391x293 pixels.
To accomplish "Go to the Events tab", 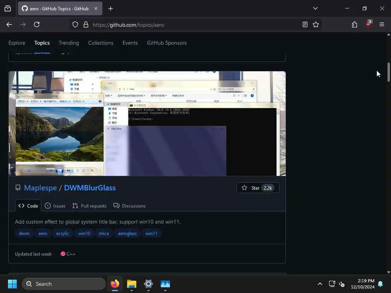I will [130, 43].
